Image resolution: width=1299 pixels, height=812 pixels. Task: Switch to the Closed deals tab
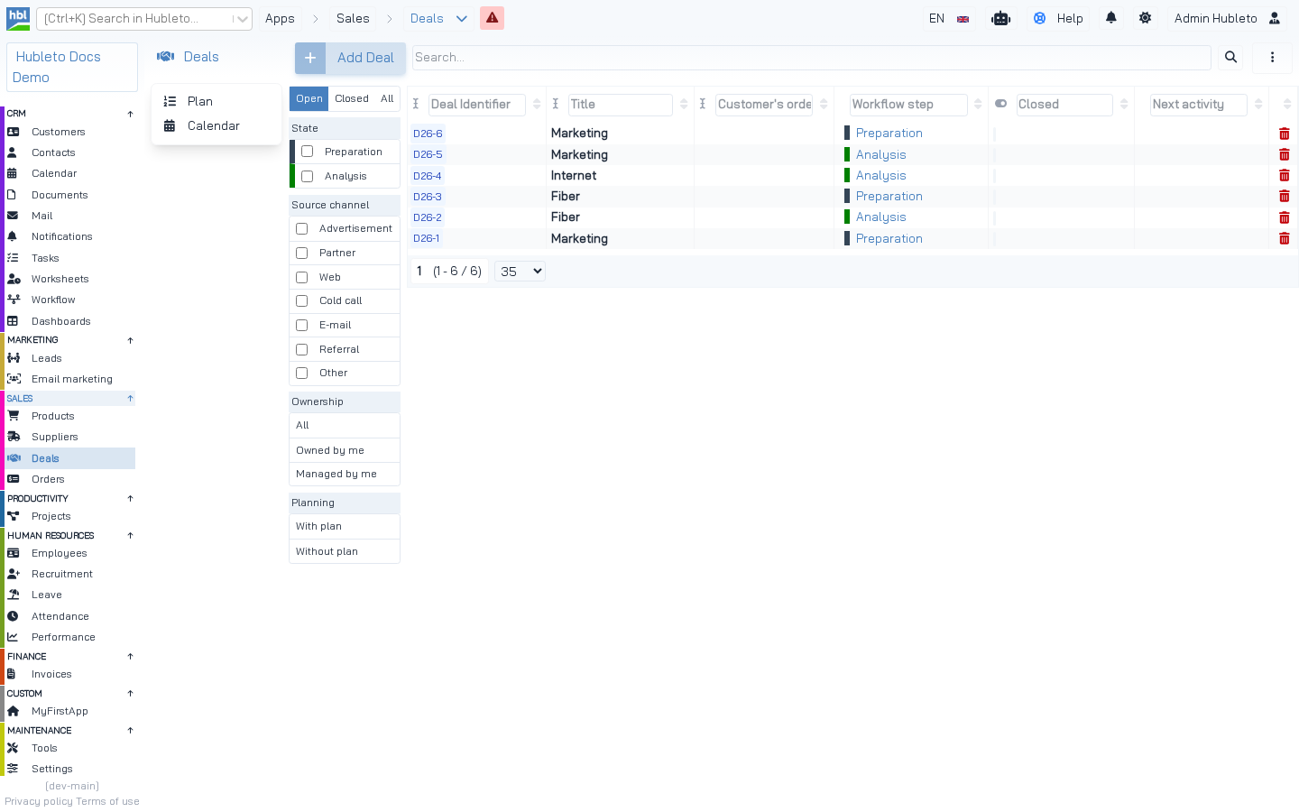pyautogui.click(x=352, y=99)
